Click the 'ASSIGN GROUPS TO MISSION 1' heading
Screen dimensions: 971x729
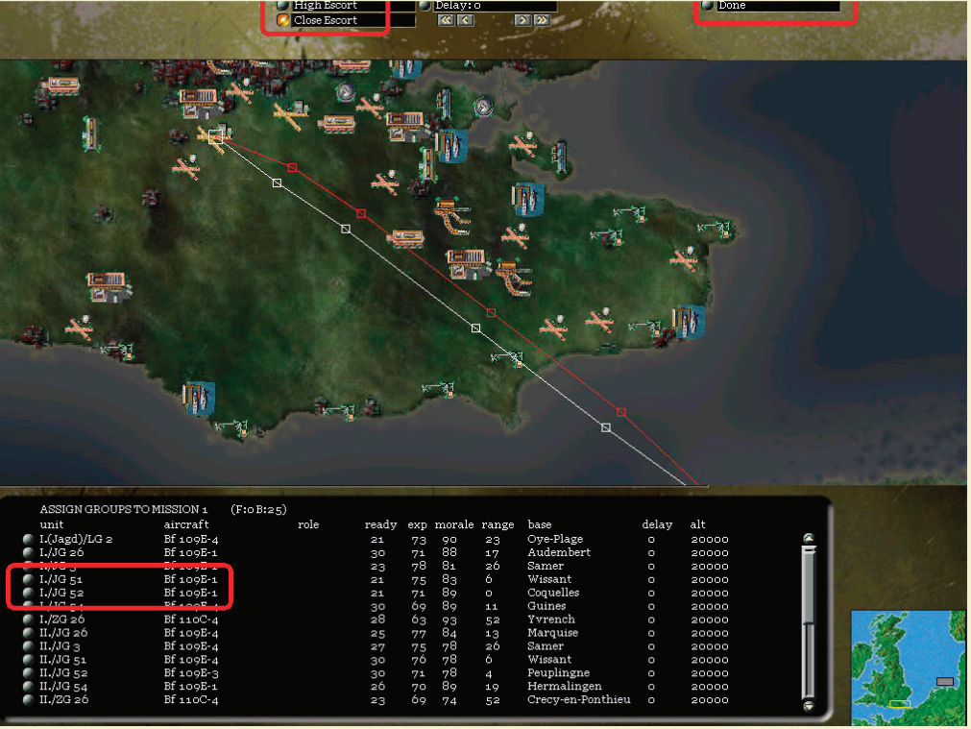(123, 509)
